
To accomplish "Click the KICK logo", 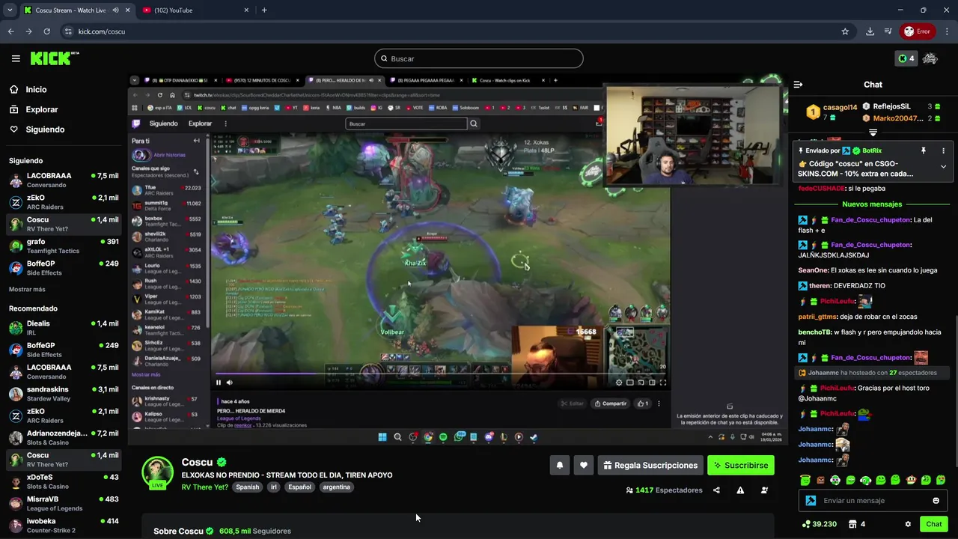I will click(x=55, y=58).
